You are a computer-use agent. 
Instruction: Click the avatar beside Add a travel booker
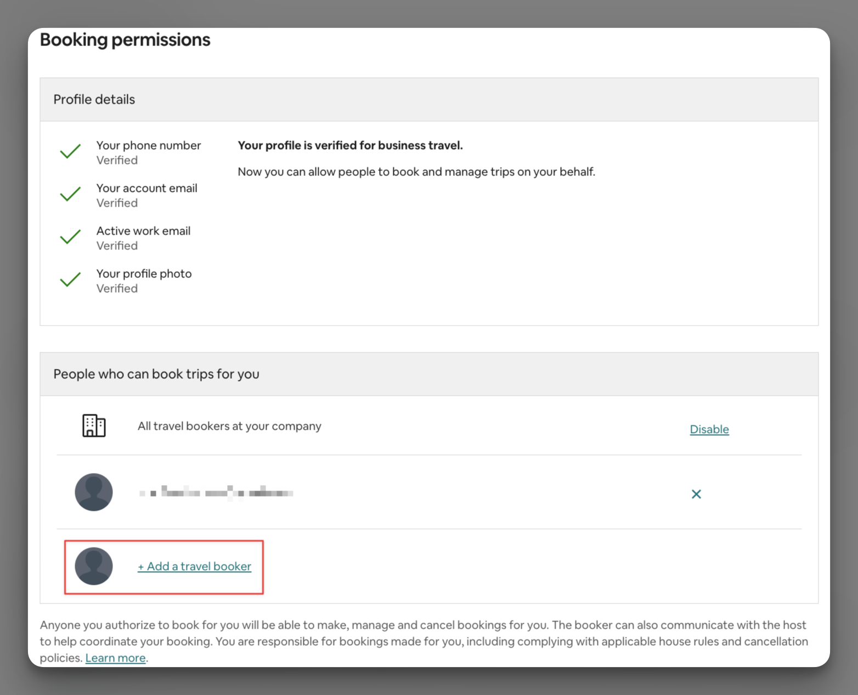[x=94, y=566]
